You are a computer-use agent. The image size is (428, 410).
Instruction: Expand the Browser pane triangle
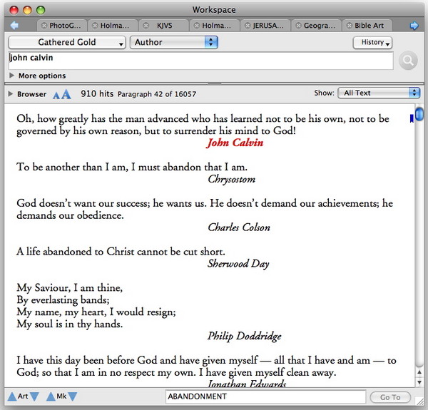click(x=10, y=94)
